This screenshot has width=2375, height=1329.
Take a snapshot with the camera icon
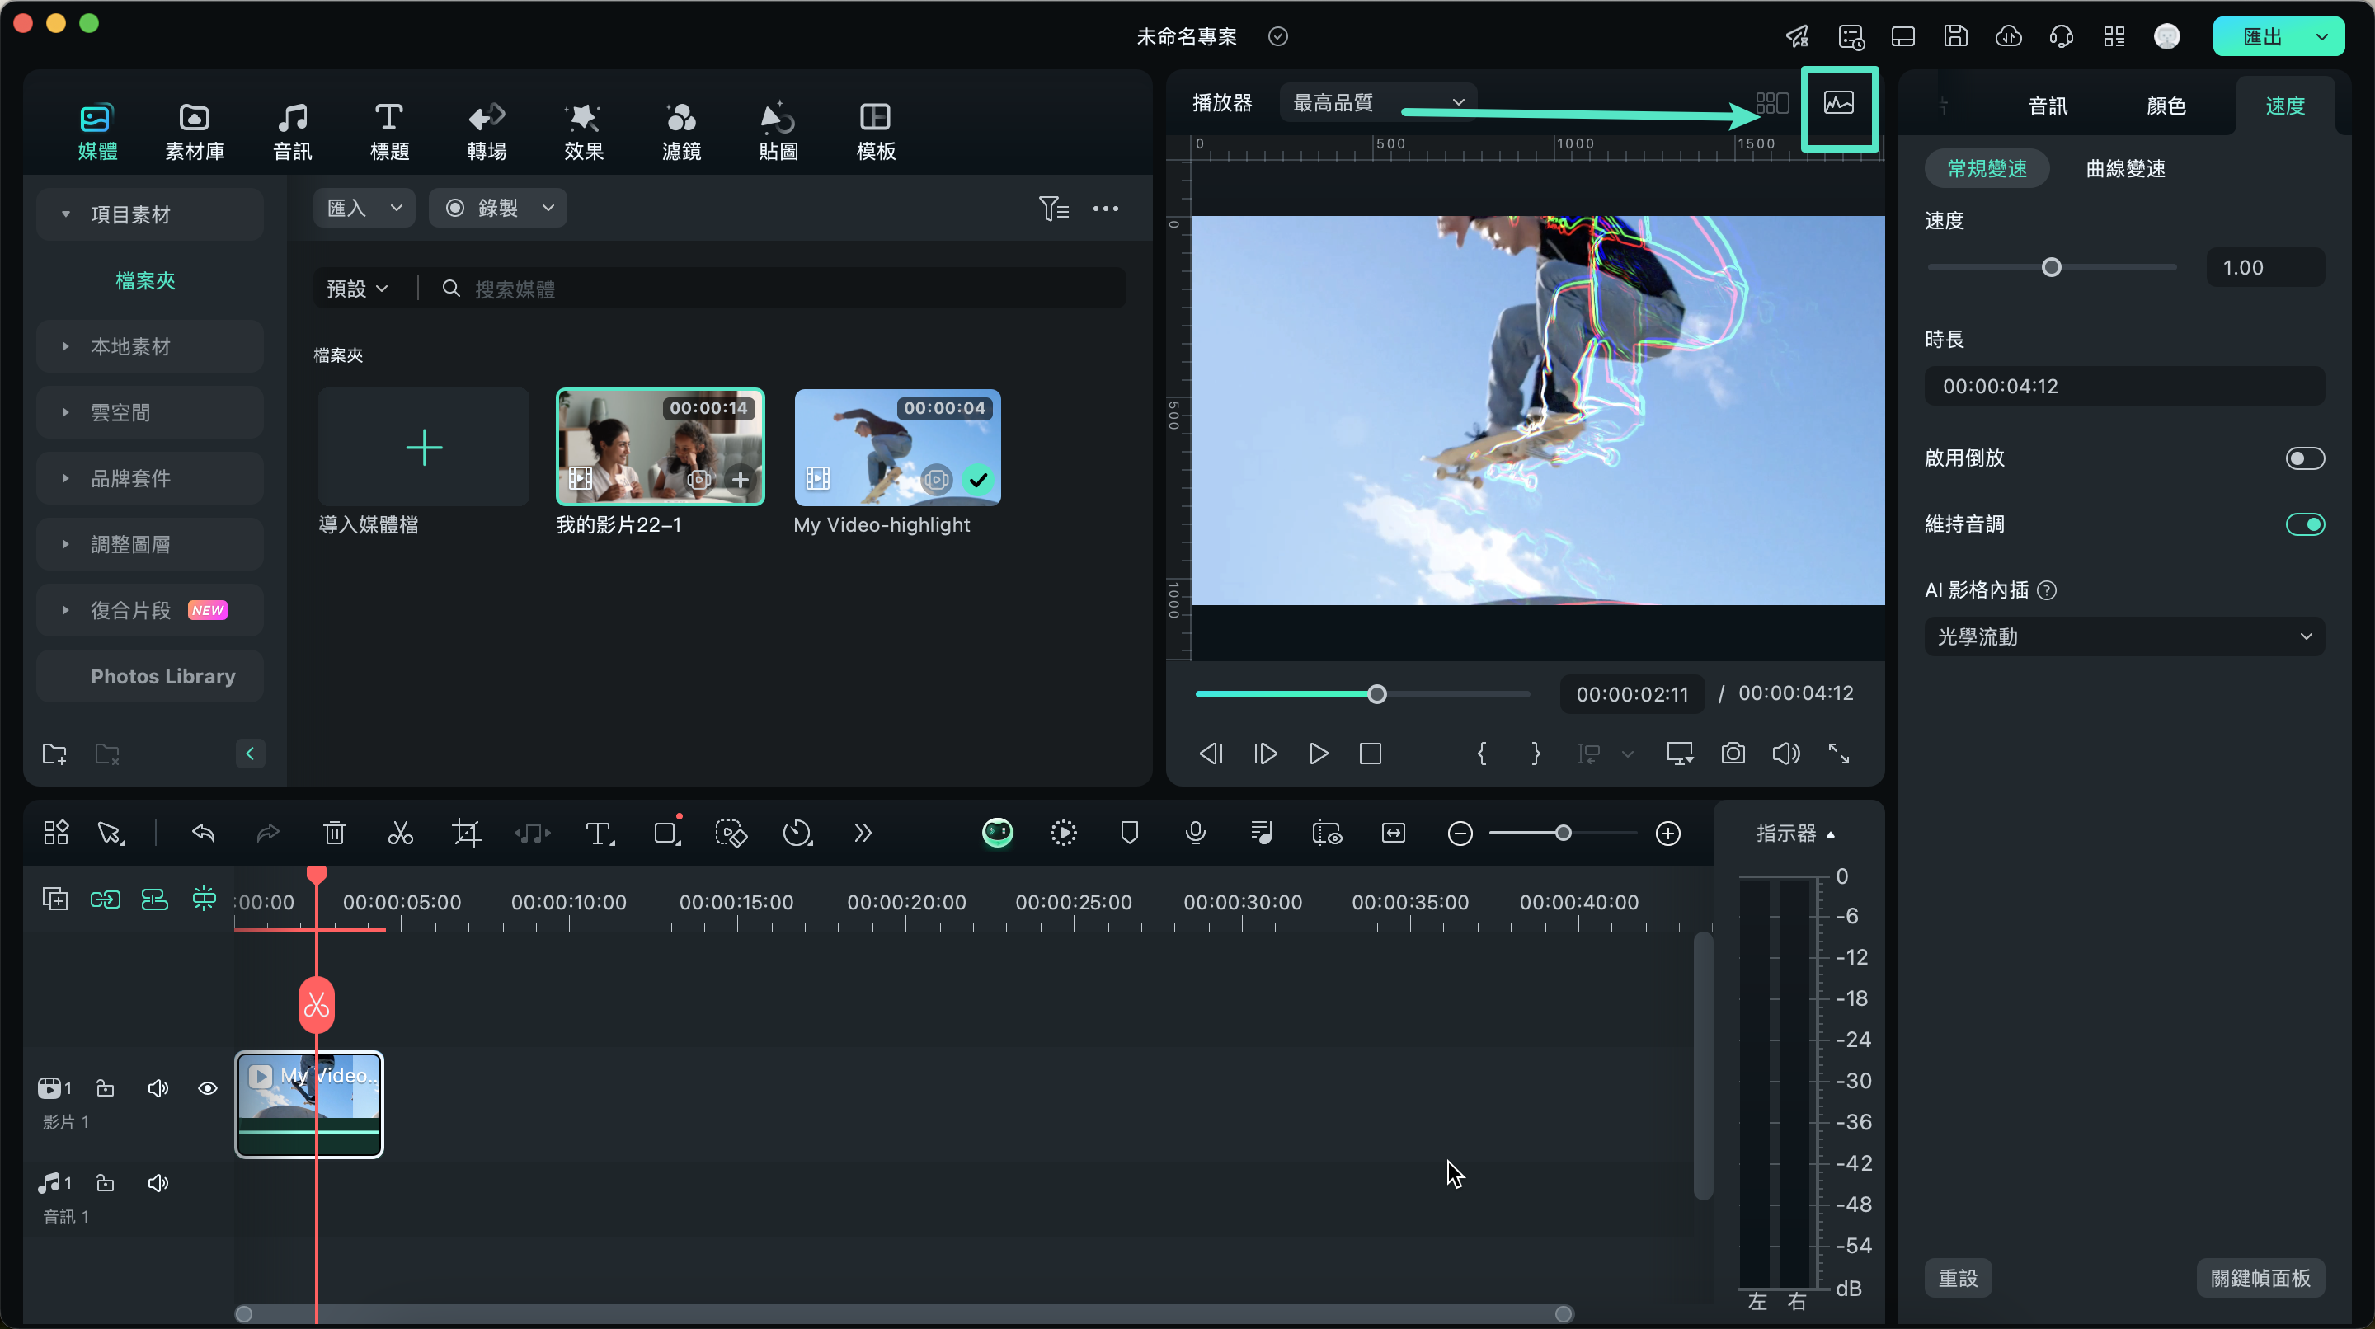coord(1733,753)
